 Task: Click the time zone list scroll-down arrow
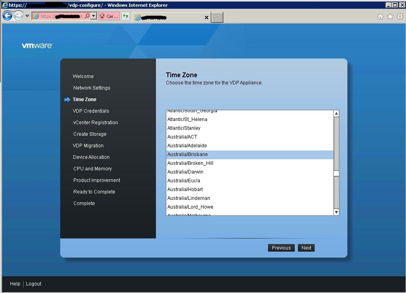tap(336, 212)
